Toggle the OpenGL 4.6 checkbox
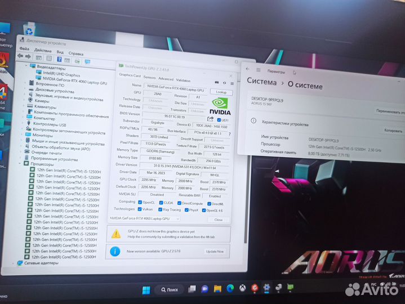 point(204,211)
